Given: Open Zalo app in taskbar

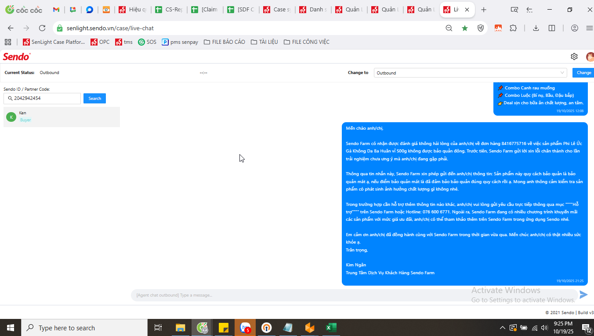Looking at the screenshot, I should pos(245,328).
